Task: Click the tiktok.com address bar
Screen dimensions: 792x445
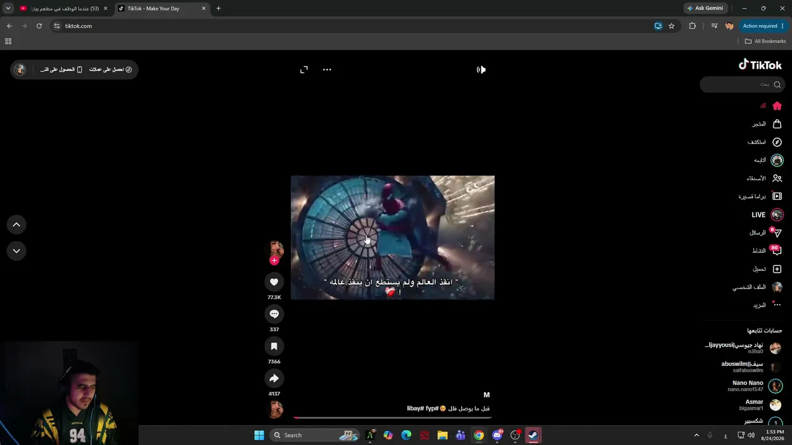Action: pos(353,26)
